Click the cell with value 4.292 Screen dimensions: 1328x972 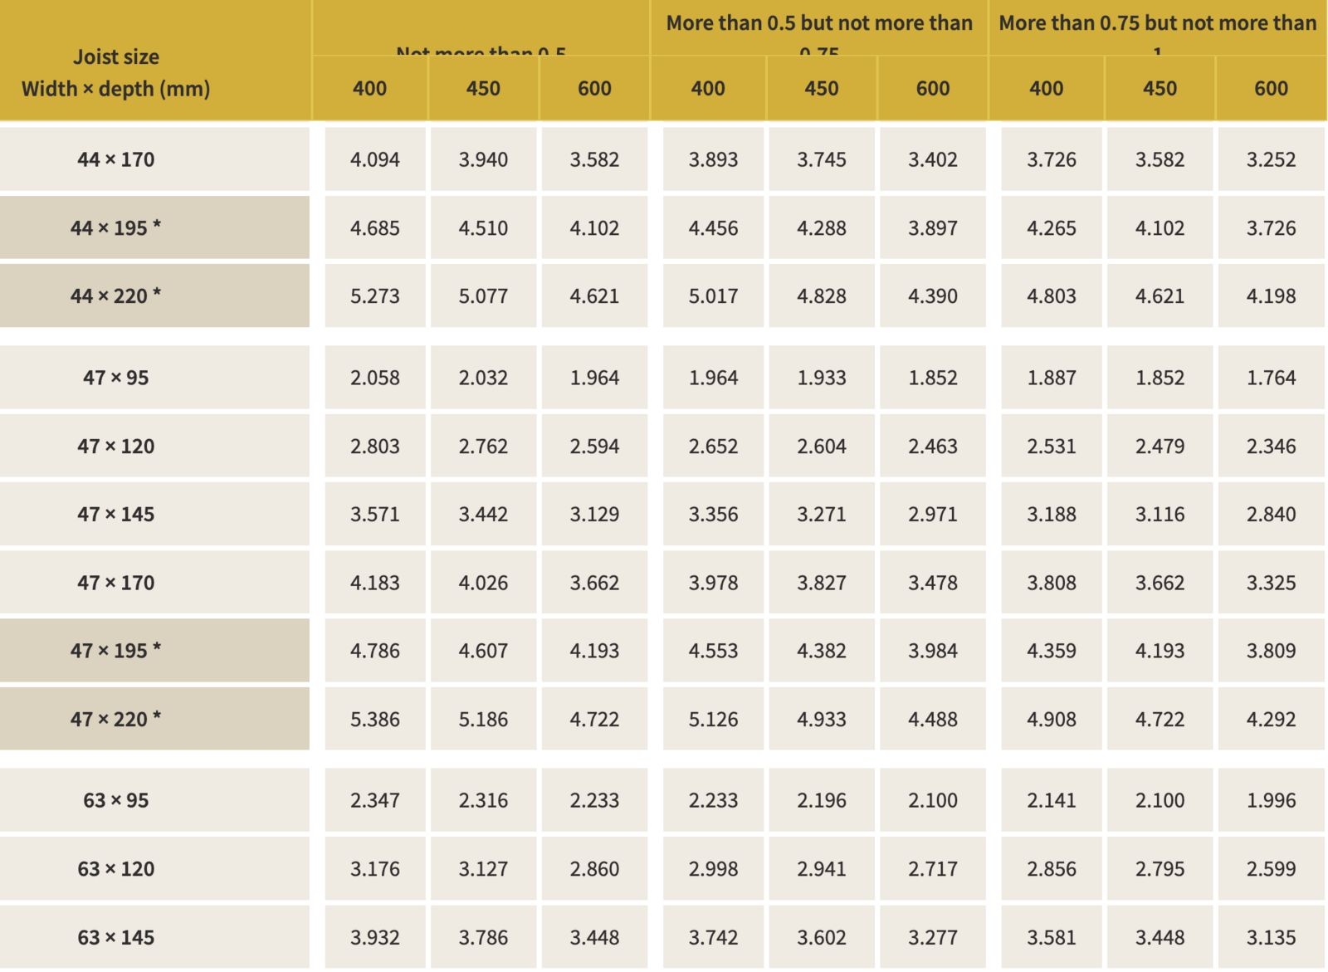[x=1271, y=719]
